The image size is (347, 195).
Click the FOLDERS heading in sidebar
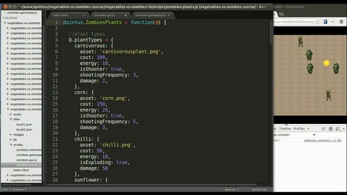click(10, 18)
